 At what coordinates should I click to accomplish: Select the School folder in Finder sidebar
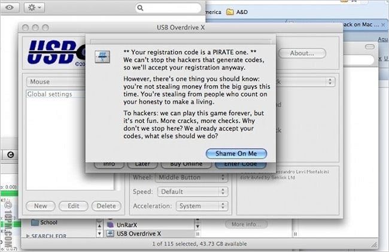pos(44,223)
